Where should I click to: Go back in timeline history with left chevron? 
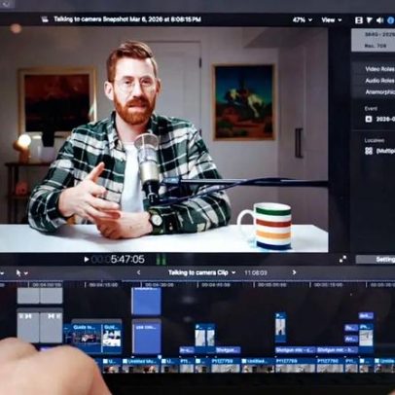pos(139,272)
